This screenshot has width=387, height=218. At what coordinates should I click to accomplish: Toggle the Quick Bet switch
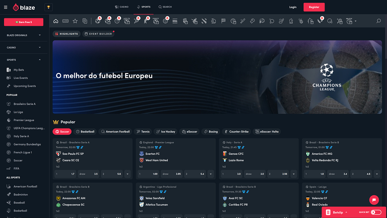point(376,212)
